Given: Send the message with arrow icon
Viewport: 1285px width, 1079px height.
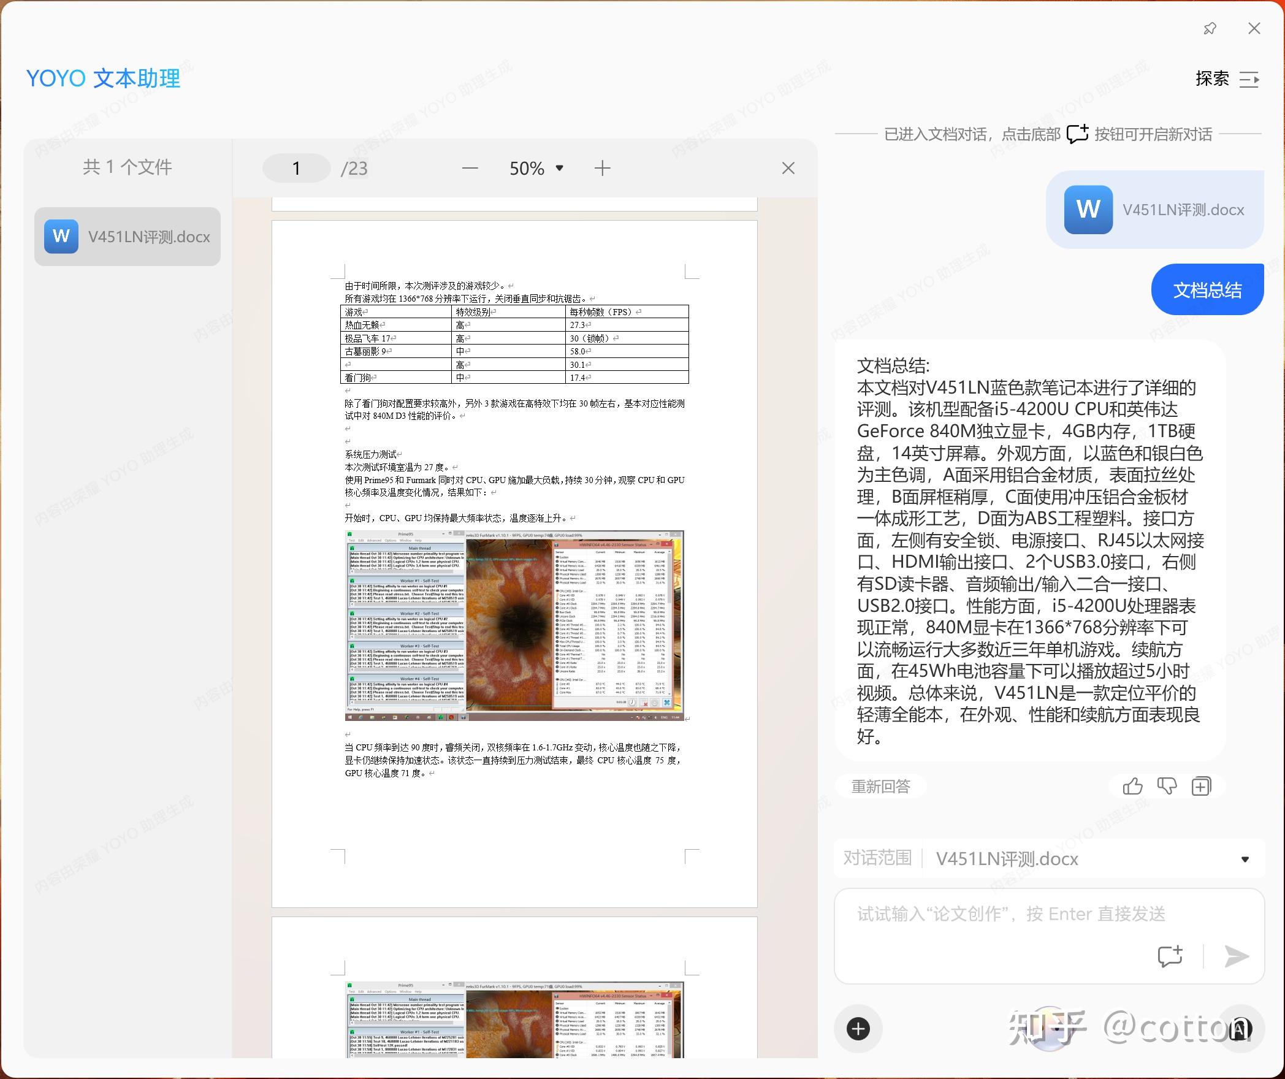Looking at the screenshot, I should coord(1236,956).
